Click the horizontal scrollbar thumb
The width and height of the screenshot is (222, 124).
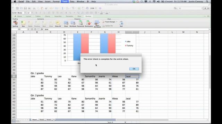click(x=142, y=120)
